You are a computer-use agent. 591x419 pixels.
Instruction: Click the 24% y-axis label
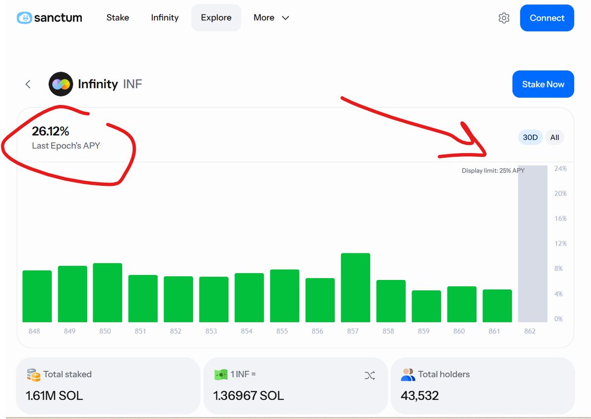tap(560, 169)
